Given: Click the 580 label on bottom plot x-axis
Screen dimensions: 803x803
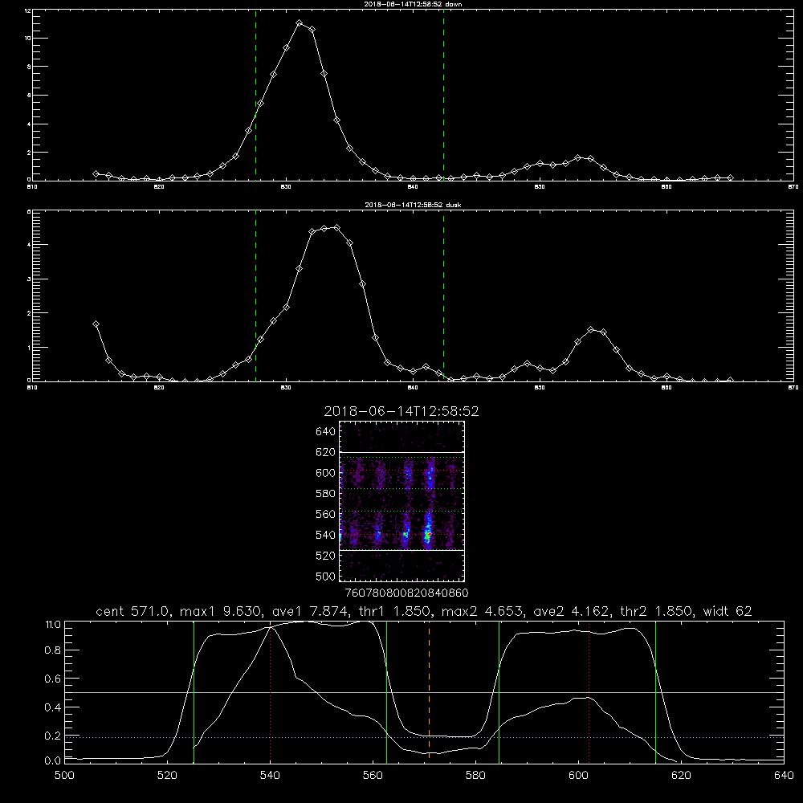Looking at the screenshot, I should pos(475,775).
